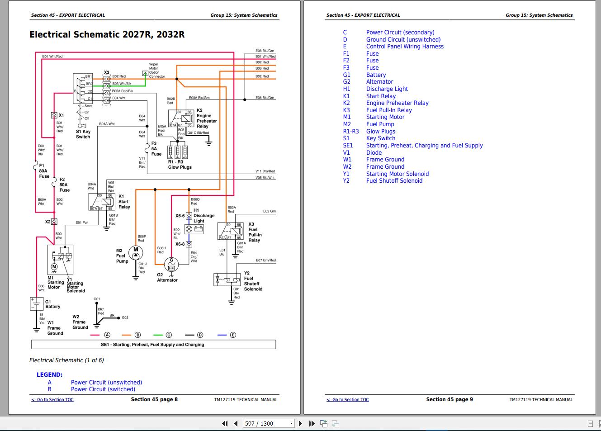This screenshot has height=431, width=601.
Task: Click the Starting Motor Solenoid legend entry
Action: pos(398,174)
